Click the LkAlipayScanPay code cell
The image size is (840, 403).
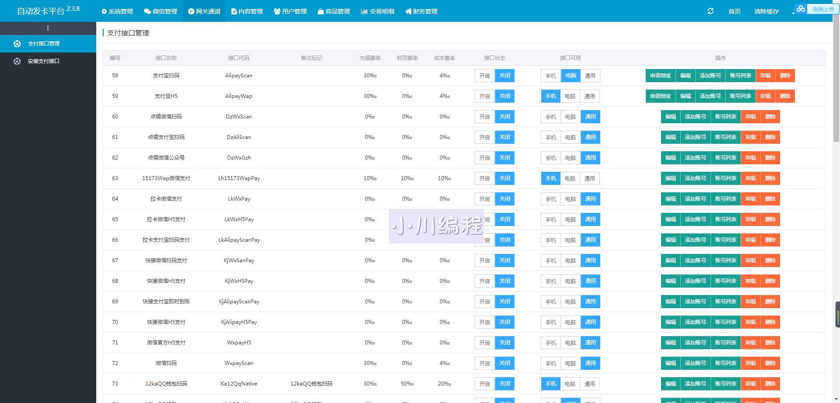click(239, 240)
